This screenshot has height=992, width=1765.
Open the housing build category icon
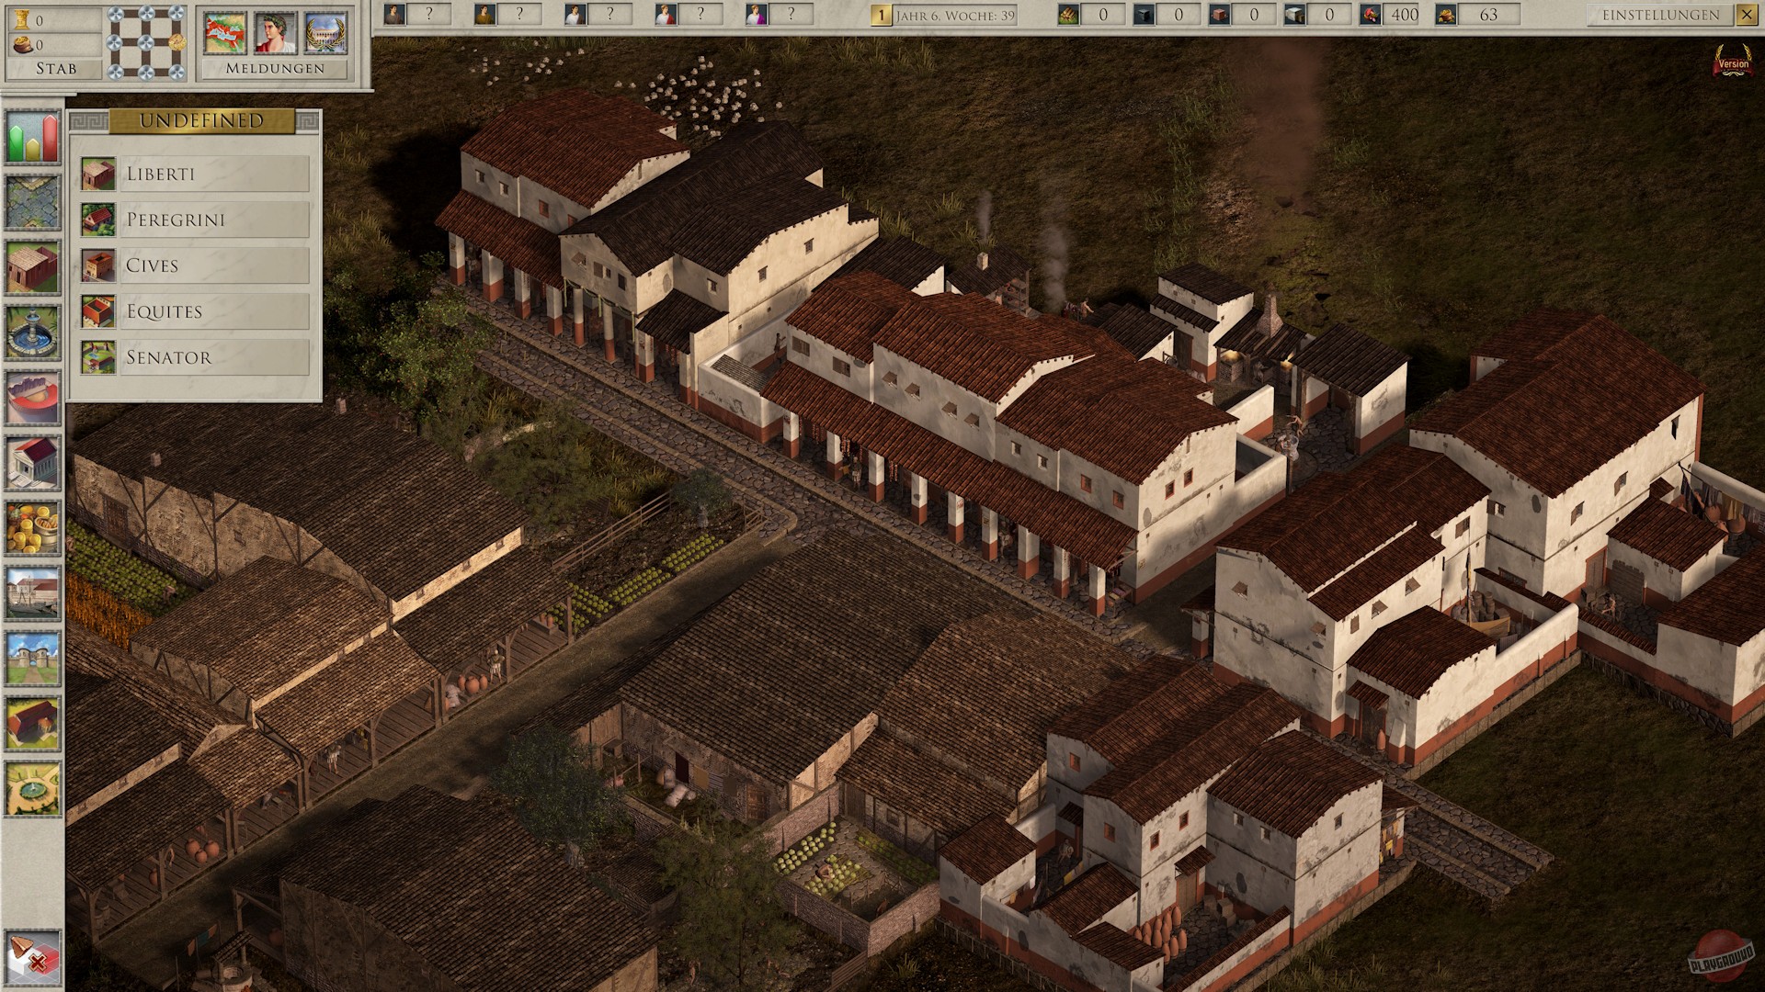[32, 266]
